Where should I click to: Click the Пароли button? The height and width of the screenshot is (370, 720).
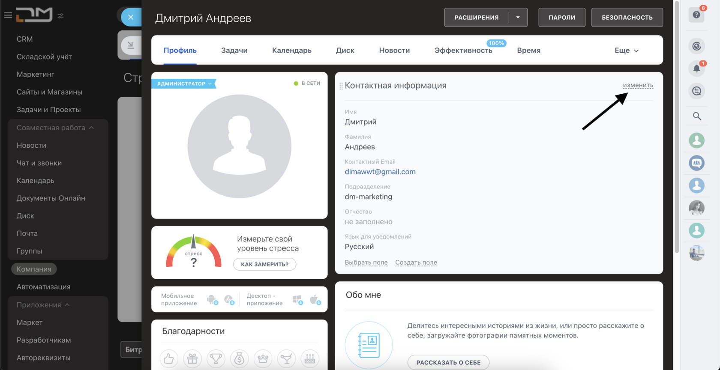(x=562, y=18)
